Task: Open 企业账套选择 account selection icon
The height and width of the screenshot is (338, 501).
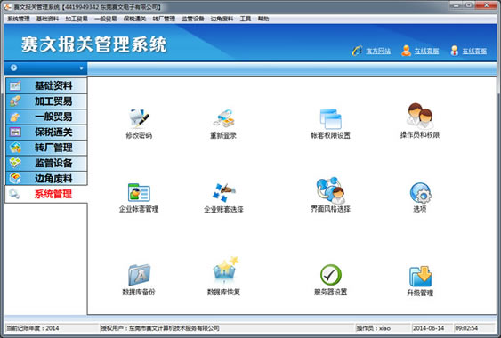Action: [223, 192]
